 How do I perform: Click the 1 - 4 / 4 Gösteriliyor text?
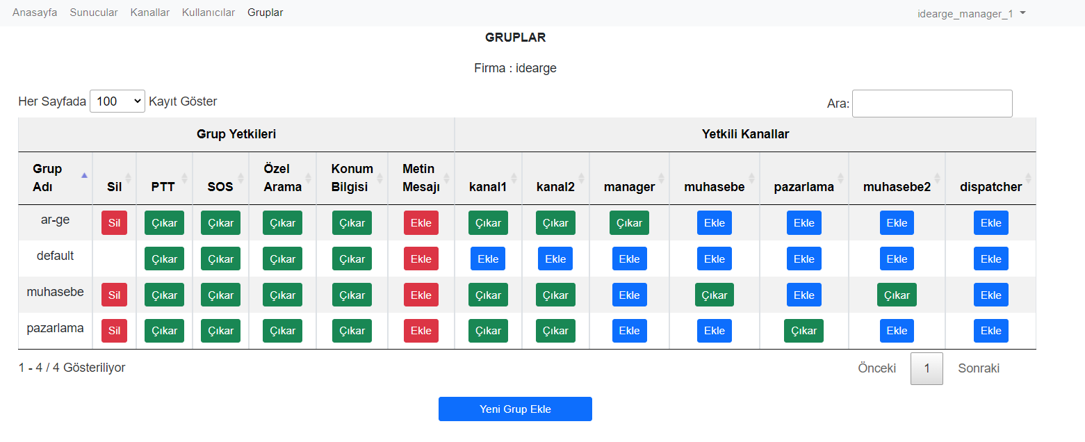pos(72,368)
